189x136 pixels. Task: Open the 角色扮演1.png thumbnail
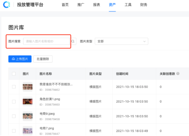pos(28,102)
